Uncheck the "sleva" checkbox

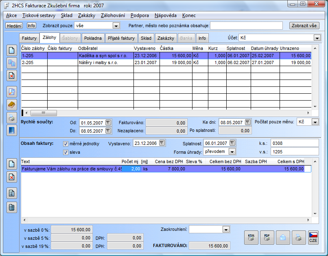66,153
